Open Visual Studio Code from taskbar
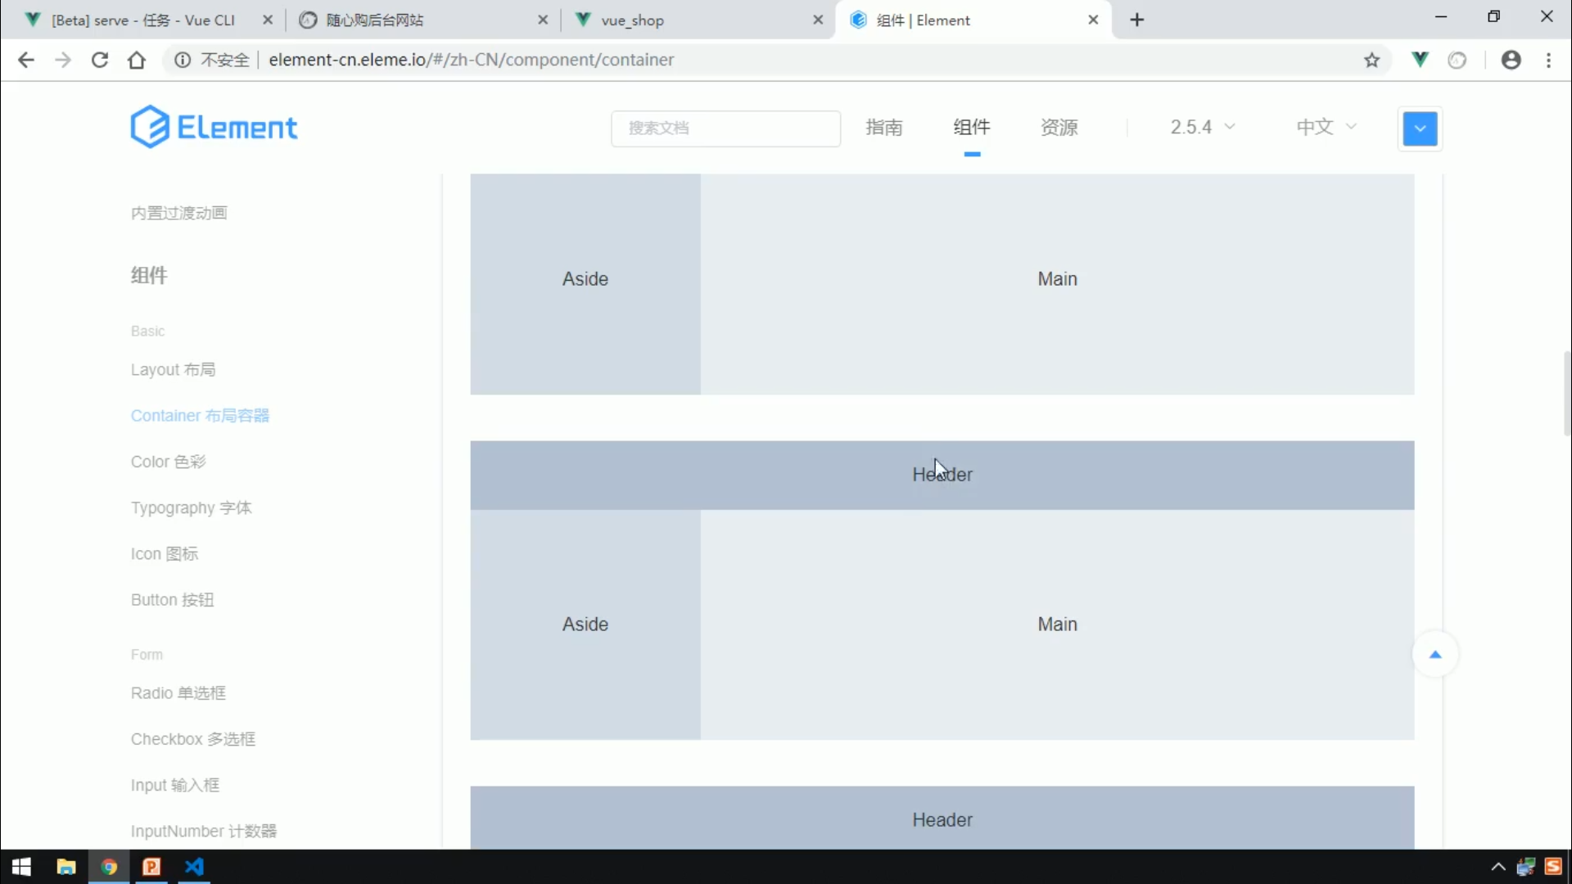The image size is (1572, 884). coord(194,867)
